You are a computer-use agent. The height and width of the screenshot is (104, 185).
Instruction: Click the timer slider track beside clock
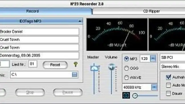(x=148, y=96)
